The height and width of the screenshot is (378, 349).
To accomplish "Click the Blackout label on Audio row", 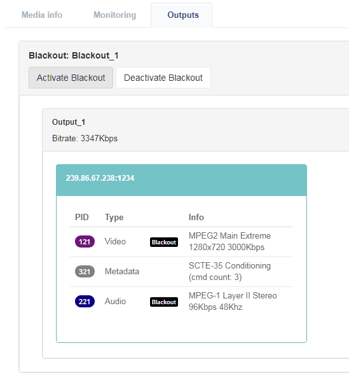I will pyautogui.click(x=164, y=302).
